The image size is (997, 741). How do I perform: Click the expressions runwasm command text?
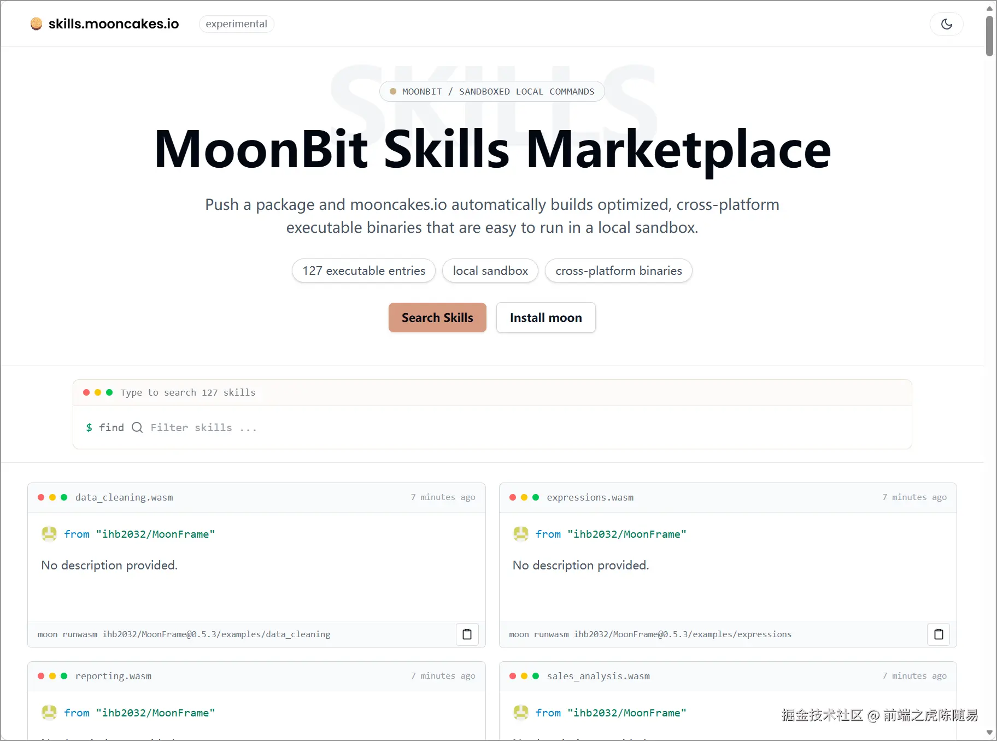(x=650, y=634)
